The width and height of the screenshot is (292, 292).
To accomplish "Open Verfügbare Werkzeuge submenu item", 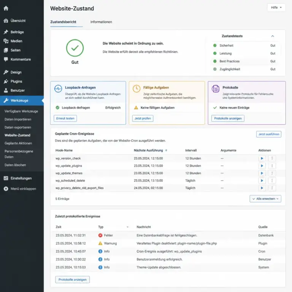I will tap(21, 111).
